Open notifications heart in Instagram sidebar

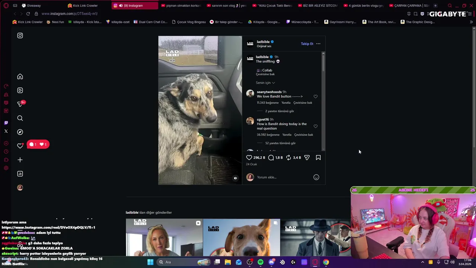20,146
